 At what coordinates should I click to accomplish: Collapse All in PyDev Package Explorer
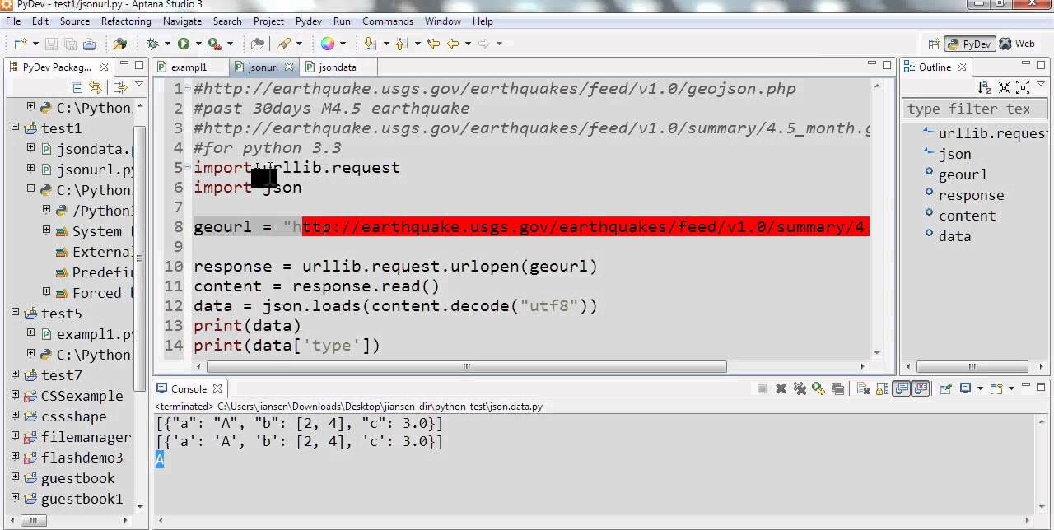[x=77, y=87]
